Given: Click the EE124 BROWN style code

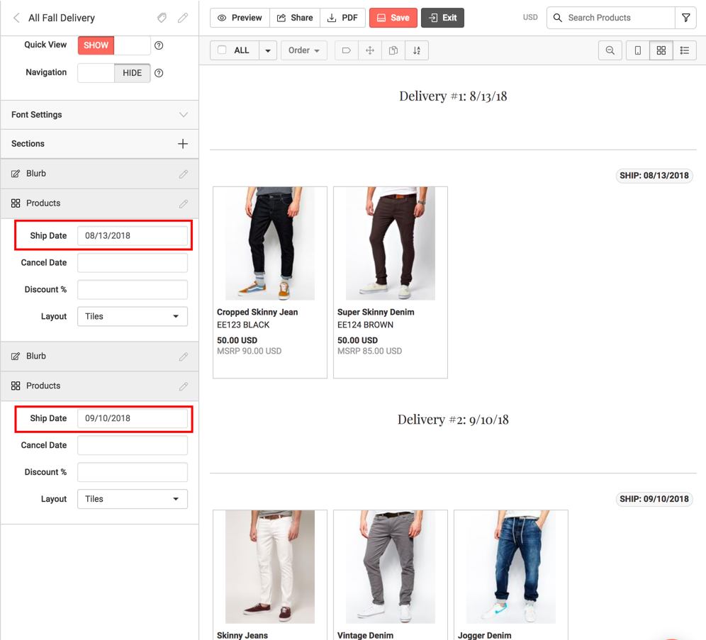Looking at the screenshot, I should pos(365,325).
